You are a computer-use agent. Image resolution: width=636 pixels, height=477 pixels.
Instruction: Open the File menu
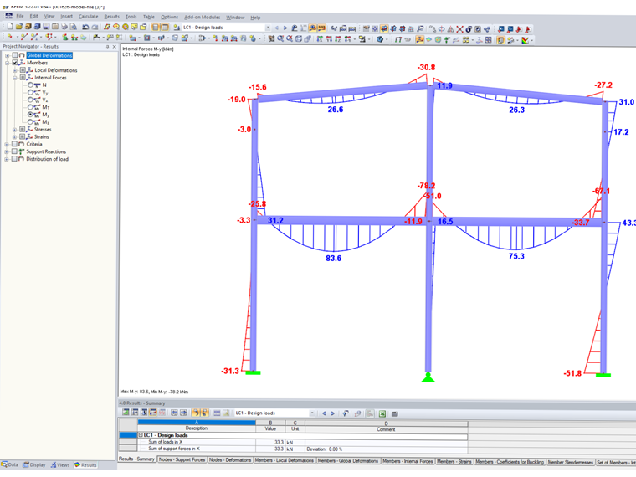(x=20, y=16)
